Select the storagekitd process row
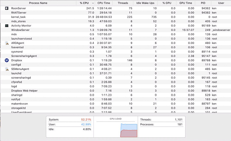This screenshot has height=141, width=231. coord(115,108)
